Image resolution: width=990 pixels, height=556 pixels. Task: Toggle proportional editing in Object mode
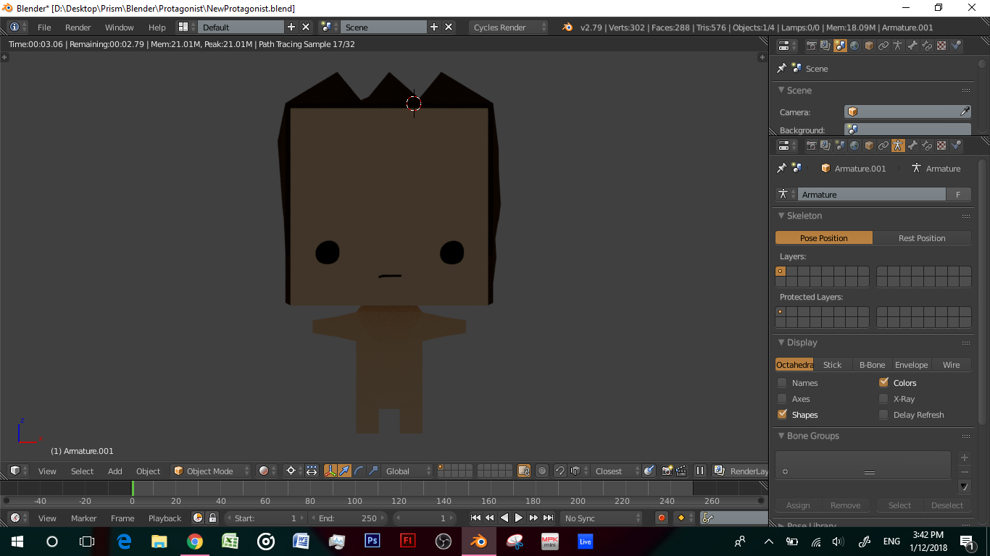541,471
